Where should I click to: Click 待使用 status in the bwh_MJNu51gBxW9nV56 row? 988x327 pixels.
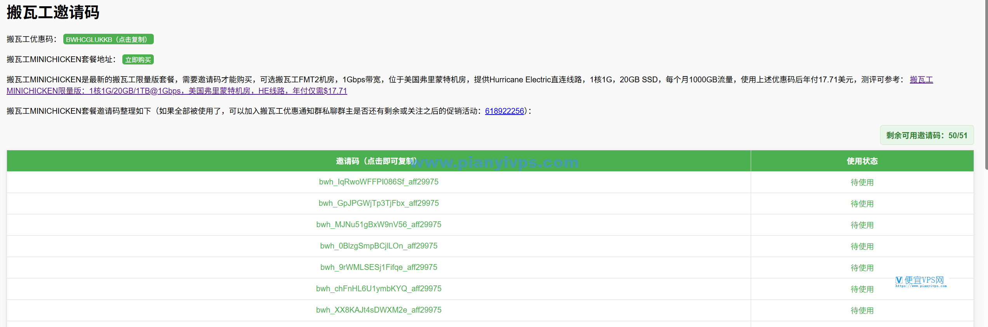[x=862, y=225]
